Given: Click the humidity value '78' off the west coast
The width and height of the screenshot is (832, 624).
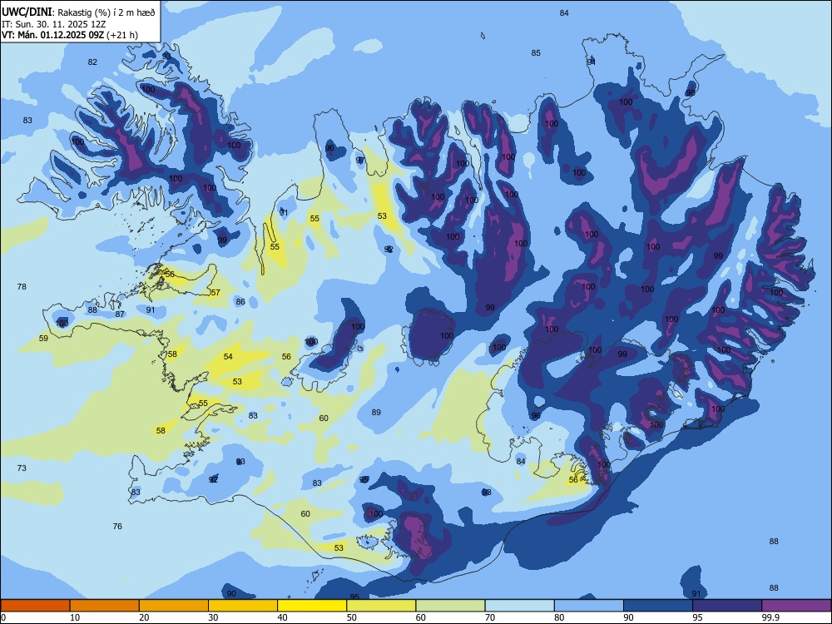Looking at the screenshot, I should (x=22, y=286).
